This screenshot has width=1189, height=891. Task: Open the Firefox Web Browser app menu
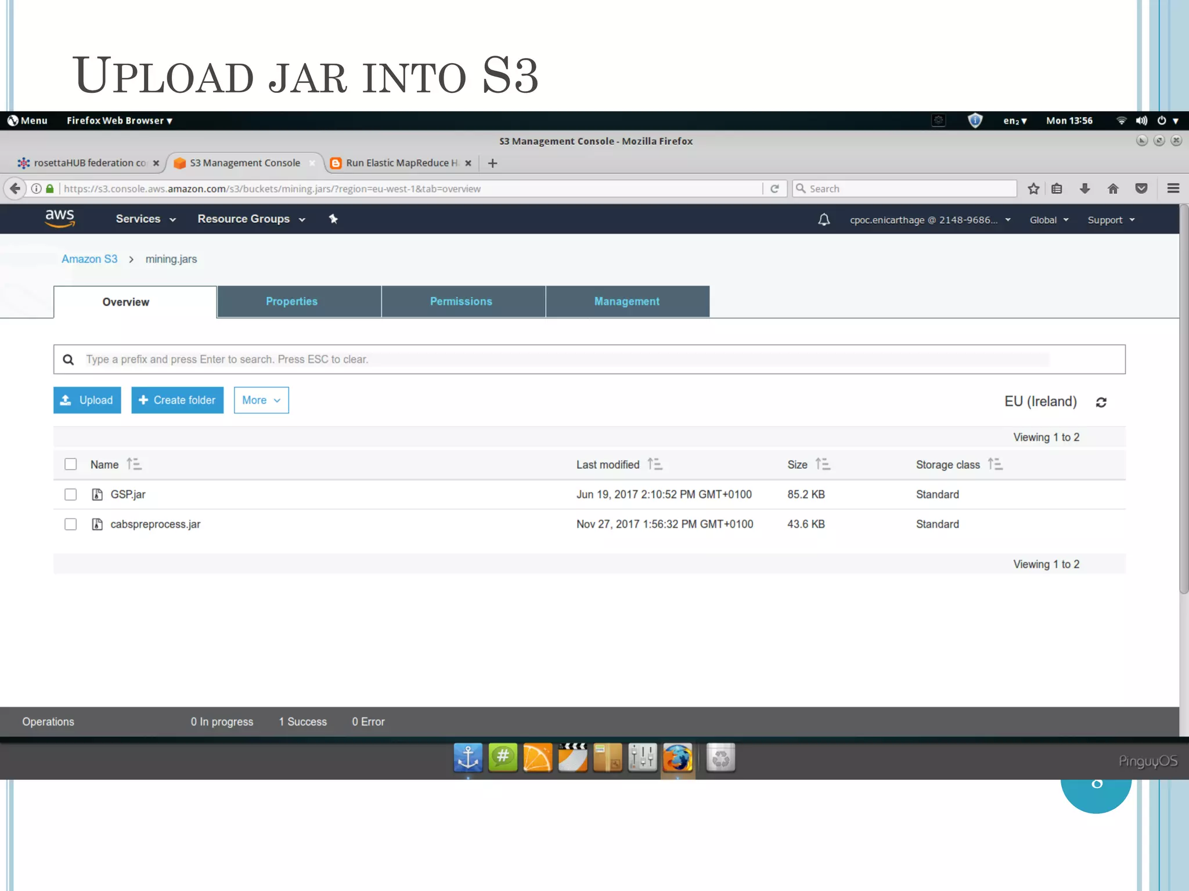click(120, 121)
